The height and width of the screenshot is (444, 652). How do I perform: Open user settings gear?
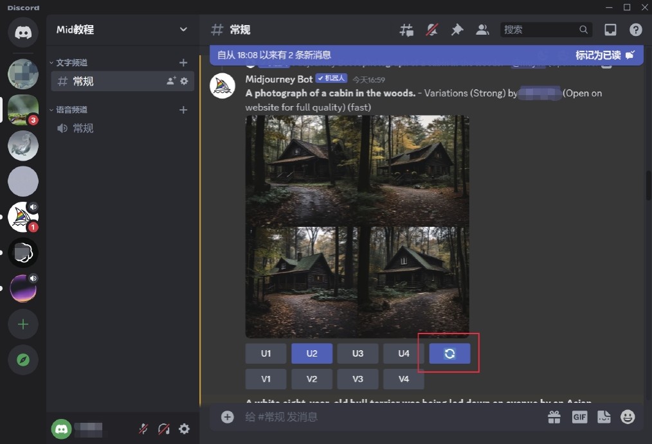coord(184,429)
